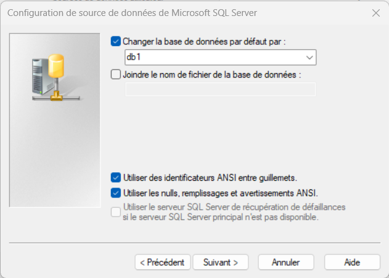Open help with the Aide button
The width and height of the screenshot is (389, 278).
point(352,262)
